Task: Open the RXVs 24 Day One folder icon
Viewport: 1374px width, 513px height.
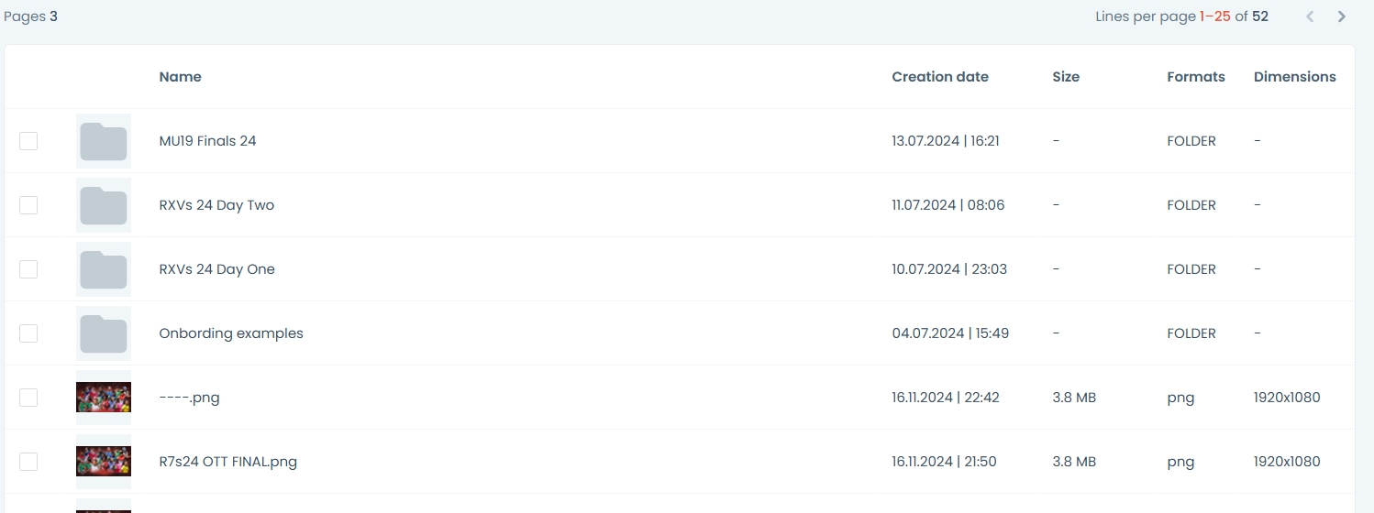Action: (103, 269)
